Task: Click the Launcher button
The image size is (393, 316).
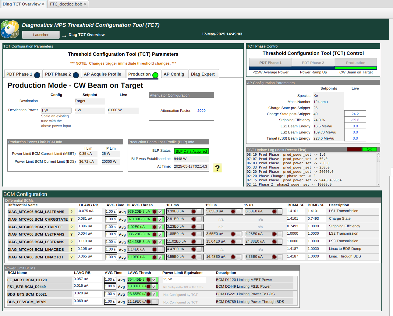Action: (x=41, y=35)
